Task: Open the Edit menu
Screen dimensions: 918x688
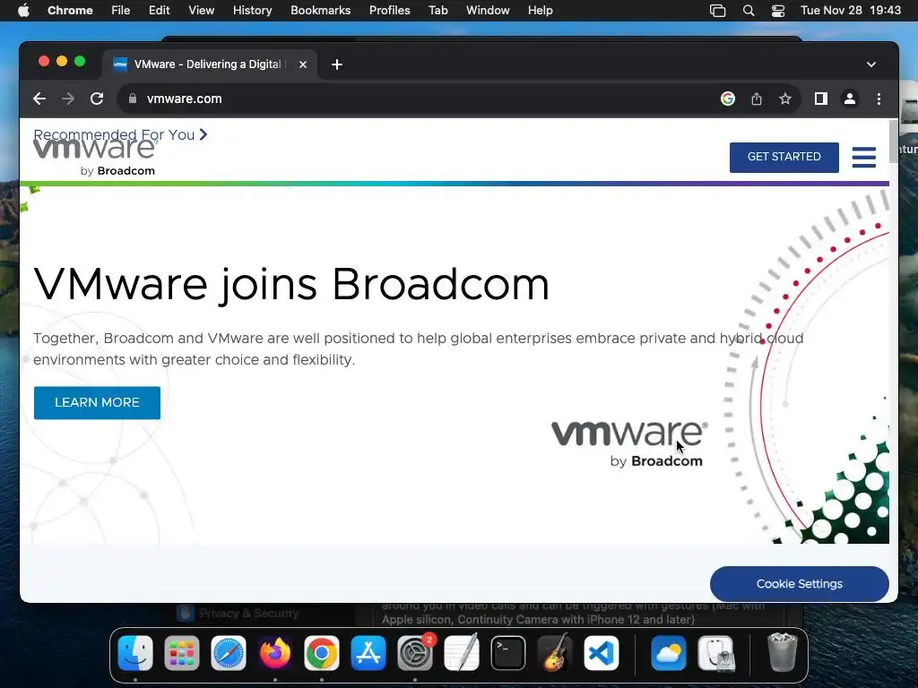Action: tap(159, 11)
